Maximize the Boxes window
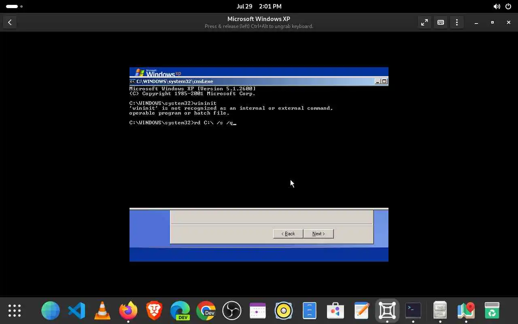Image resolution: width=518 pixels, height=324 pixels. 493,23
